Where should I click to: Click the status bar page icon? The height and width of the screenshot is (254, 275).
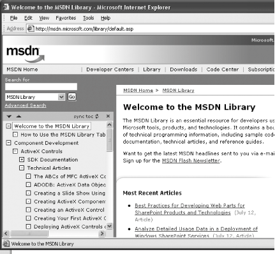point(6,244)
